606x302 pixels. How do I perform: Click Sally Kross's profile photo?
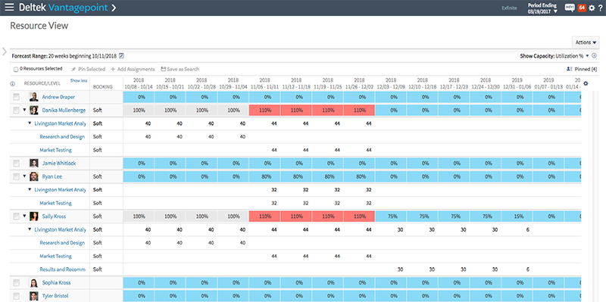pos(34,216)
